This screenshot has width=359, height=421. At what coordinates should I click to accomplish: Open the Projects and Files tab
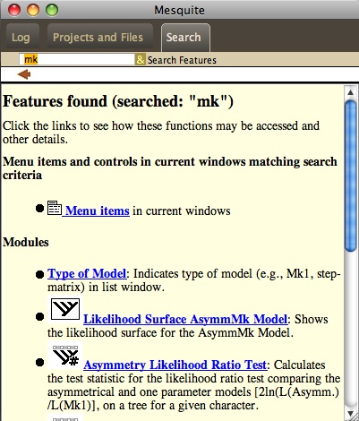(x=98, y=38)
